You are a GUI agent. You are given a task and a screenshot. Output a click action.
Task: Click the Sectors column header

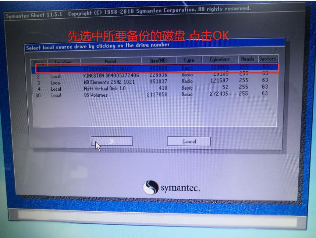click(x=268, y=58)
